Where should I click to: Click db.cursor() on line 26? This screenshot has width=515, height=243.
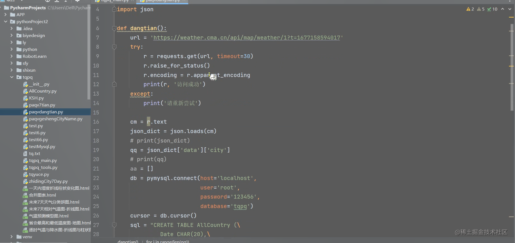tap(178, 216)
